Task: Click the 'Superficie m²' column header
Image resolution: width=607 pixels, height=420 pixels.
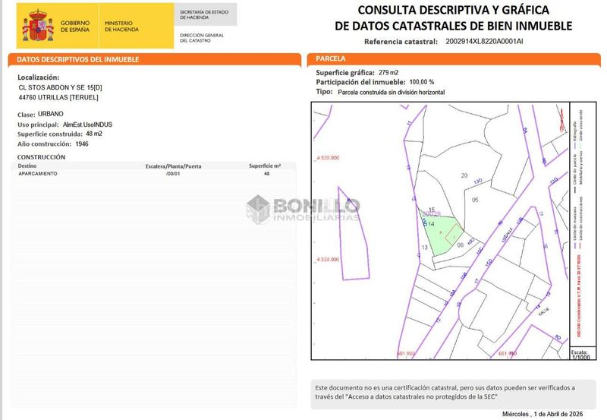Action: (265, 166)
